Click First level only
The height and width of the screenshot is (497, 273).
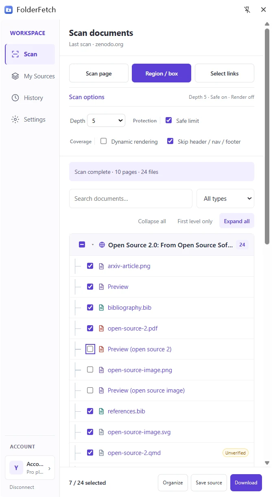click(195, 221)
